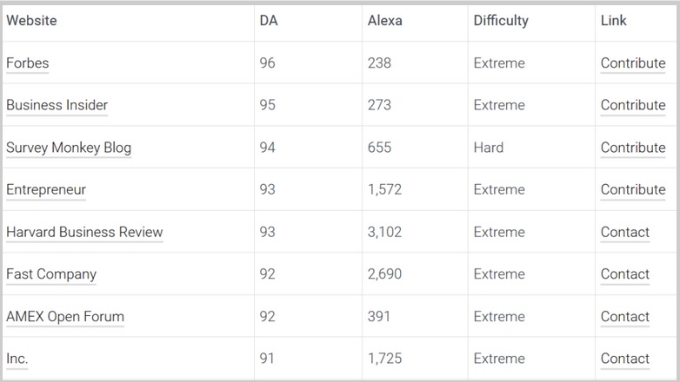Visit the Entrepreneur website link
The width and height of the screenshot is (680, 382).
[x=46, y=189]
